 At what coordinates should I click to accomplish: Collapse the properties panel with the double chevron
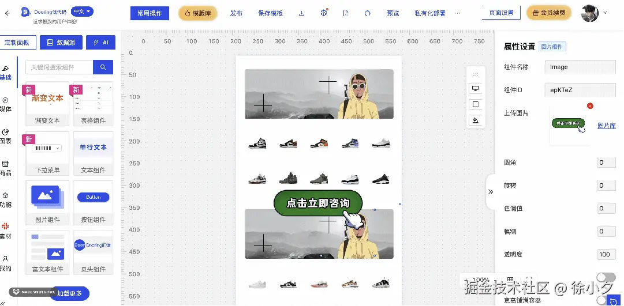(x=490, y=192)
